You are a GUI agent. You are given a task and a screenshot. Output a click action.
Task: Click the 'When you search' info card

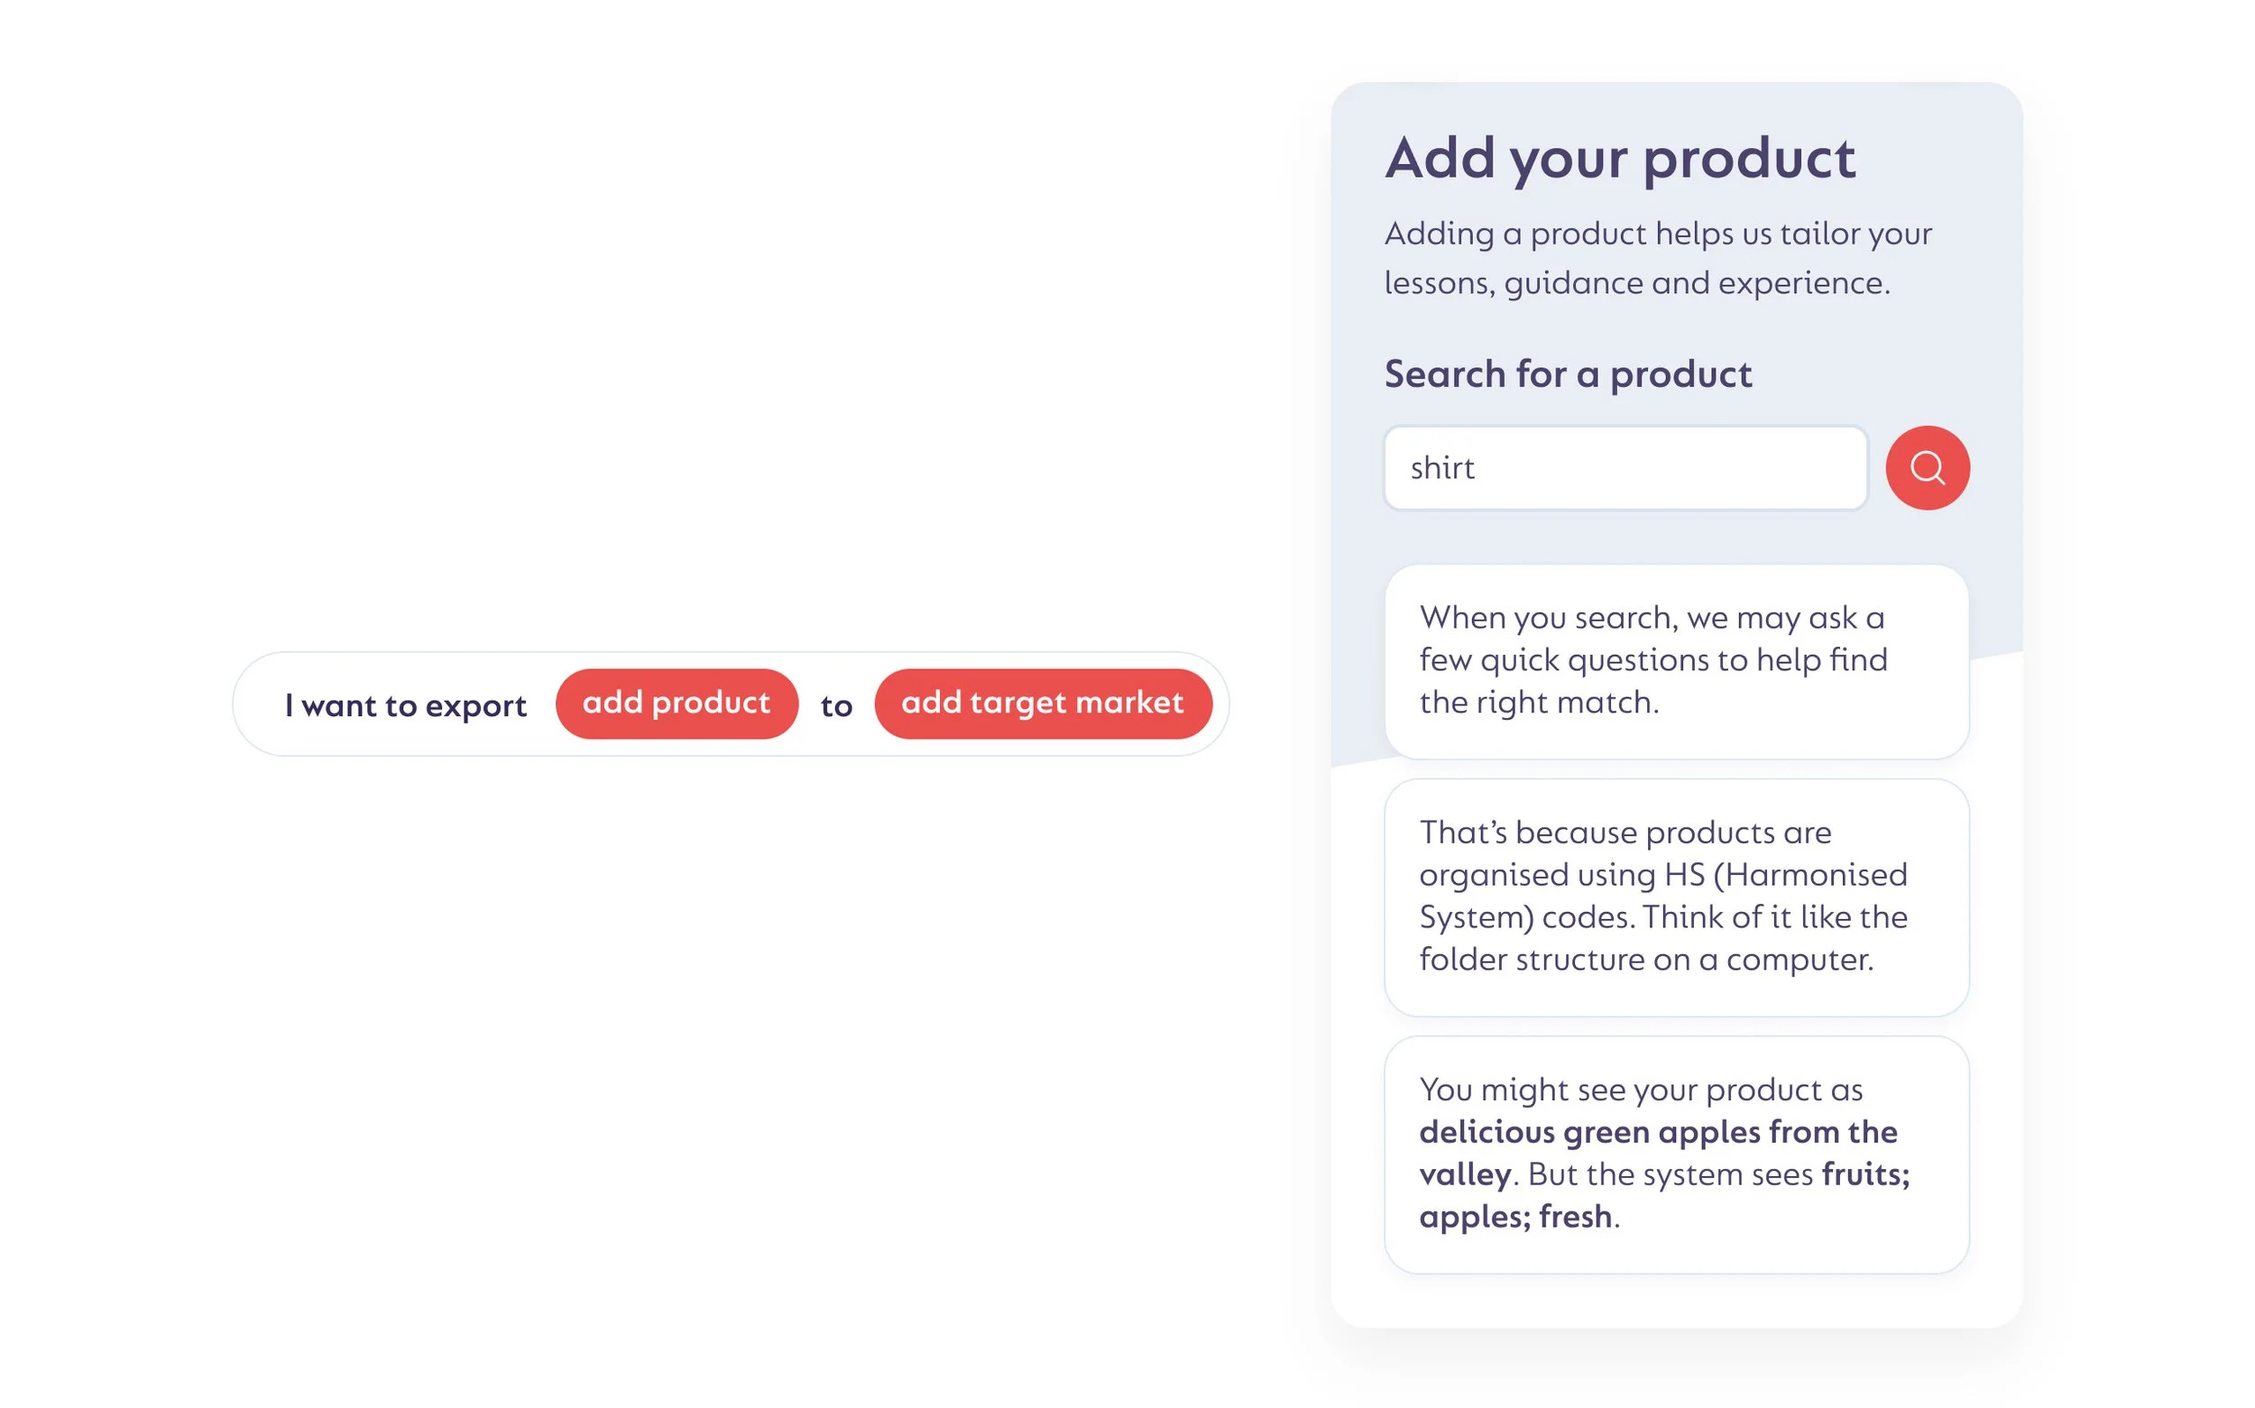(x=1676, y=661)
